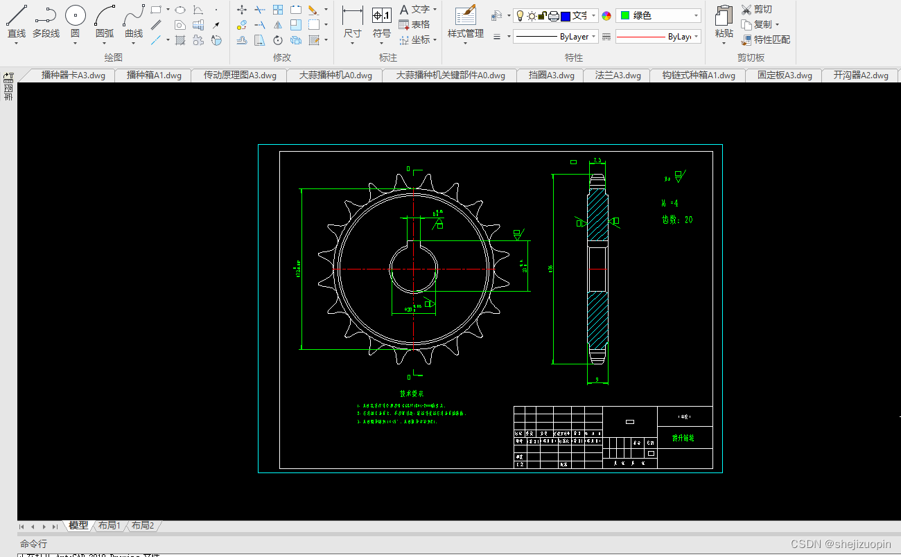The image size is (901, 557).
Task: Switch to the 播种箱A1.dwg tab
Action: click(x=154, y=76)
